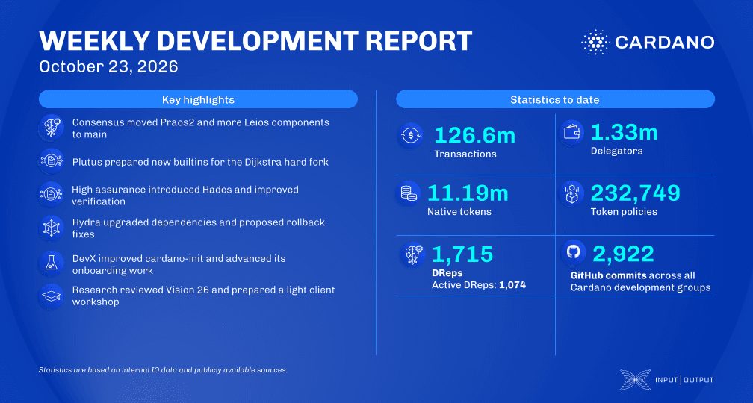Select the Statistics to date header bar

tap(555, 99)
